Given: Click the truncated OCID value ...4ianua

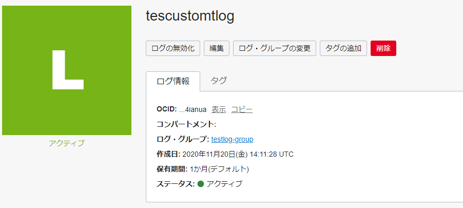Looking at the screenshot, I should (x=192, y=109).
